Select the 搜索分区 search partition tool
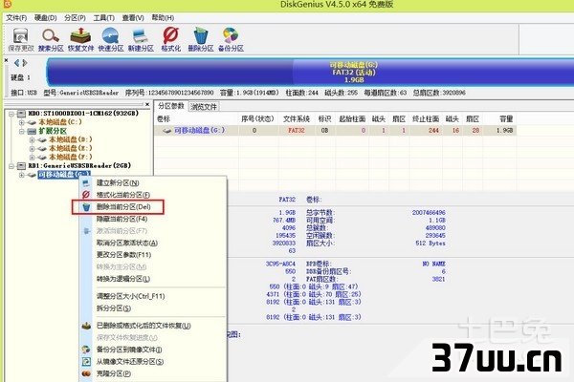This screenshot has height=382, width=574. 51,39
